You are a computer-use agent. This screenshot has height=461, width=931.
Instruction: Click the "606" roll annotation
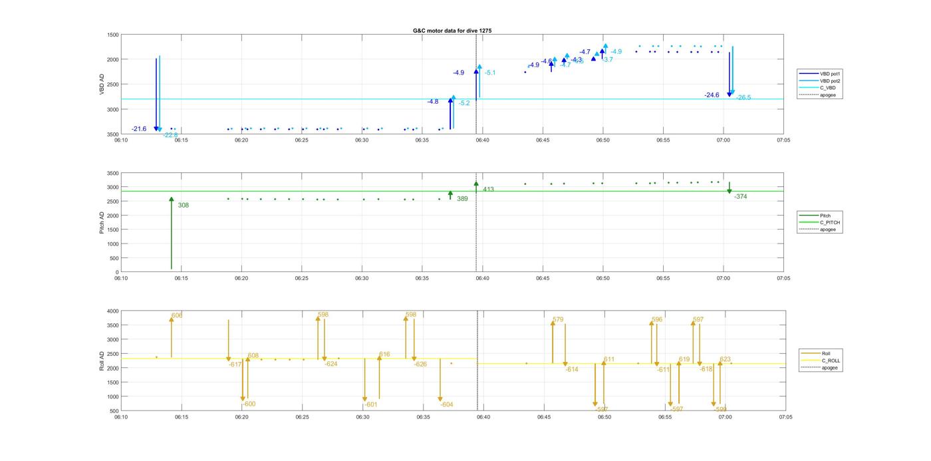tap(177, 316)
